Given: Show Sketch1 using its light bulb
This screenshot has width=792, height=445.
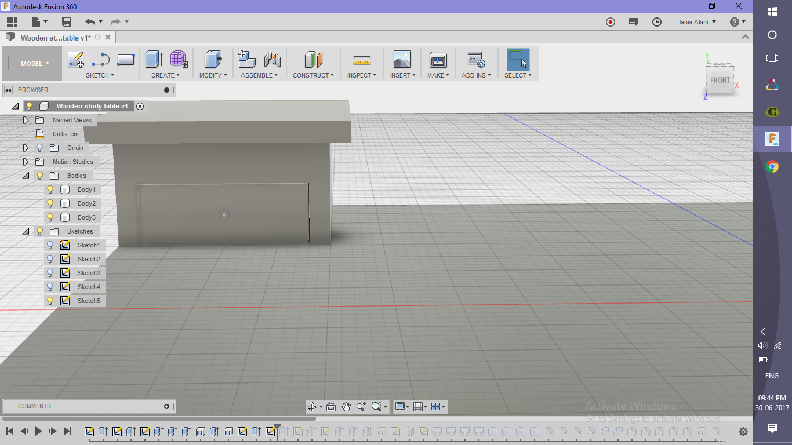Looking at the screenshot, I should (x=50, y=245).
